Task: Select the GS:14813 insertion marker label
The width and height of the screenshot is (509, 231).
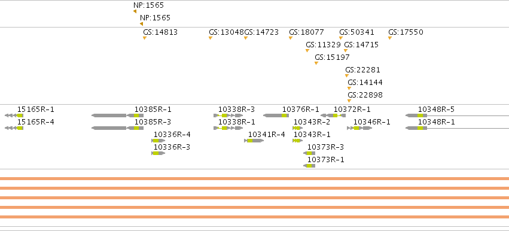Action: [x=160, y=32]
